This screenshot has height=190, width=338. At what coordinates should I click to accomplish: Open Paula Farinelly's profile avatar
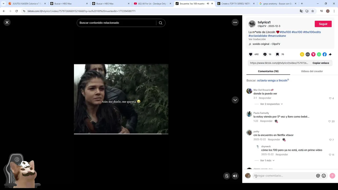249,114
